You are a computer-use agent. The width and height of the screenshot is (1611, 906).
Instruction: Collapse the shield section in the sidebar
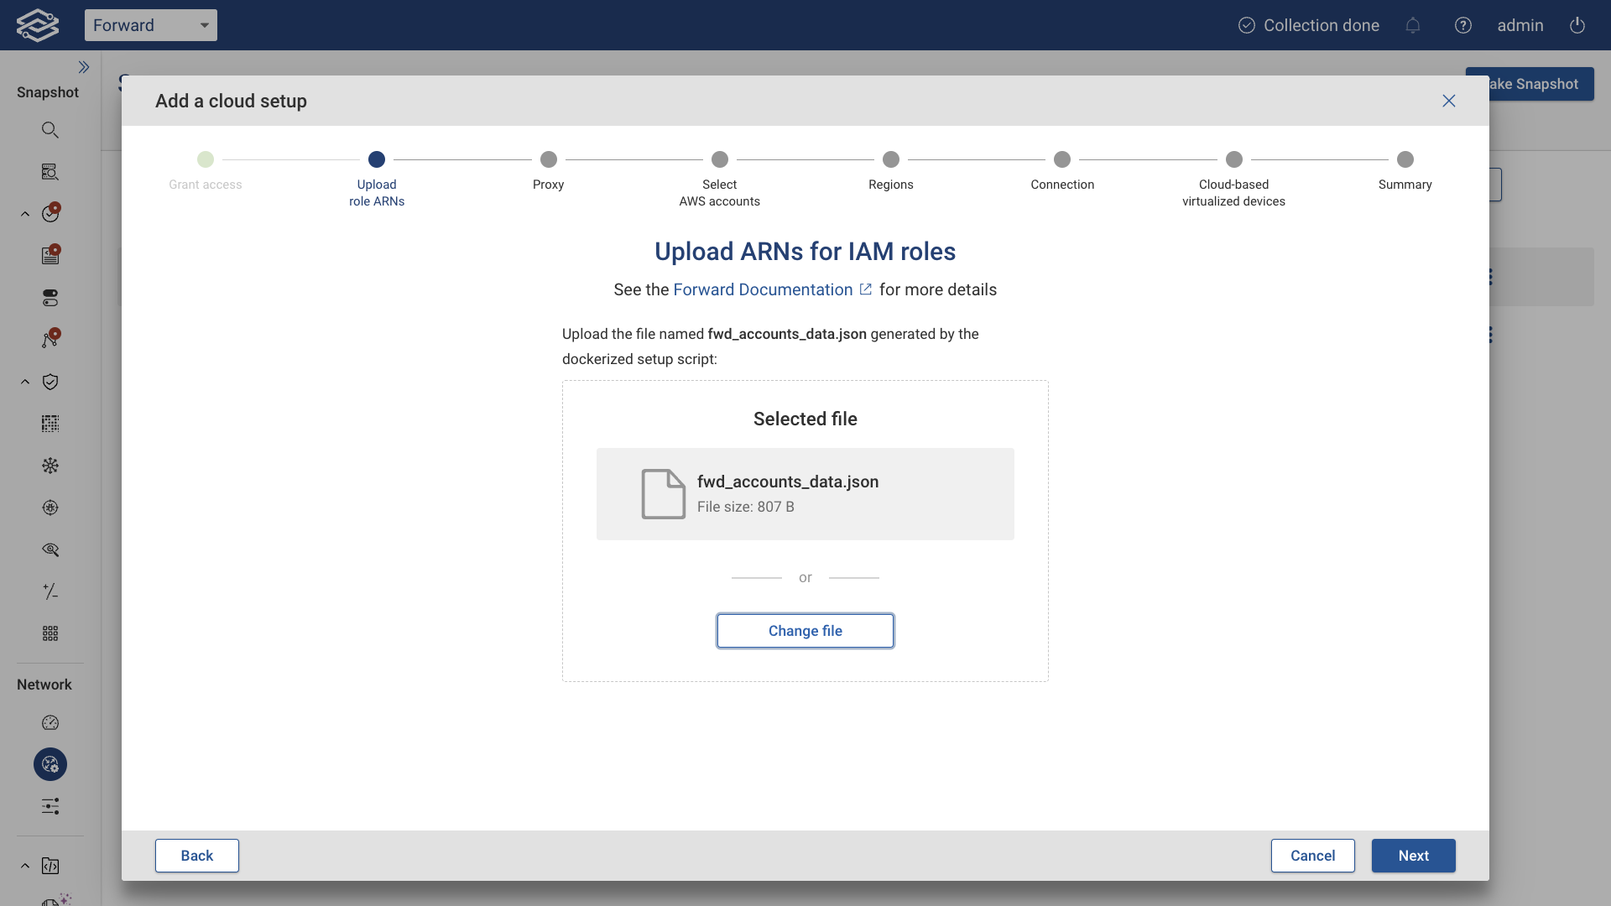[x=24, y=382]
